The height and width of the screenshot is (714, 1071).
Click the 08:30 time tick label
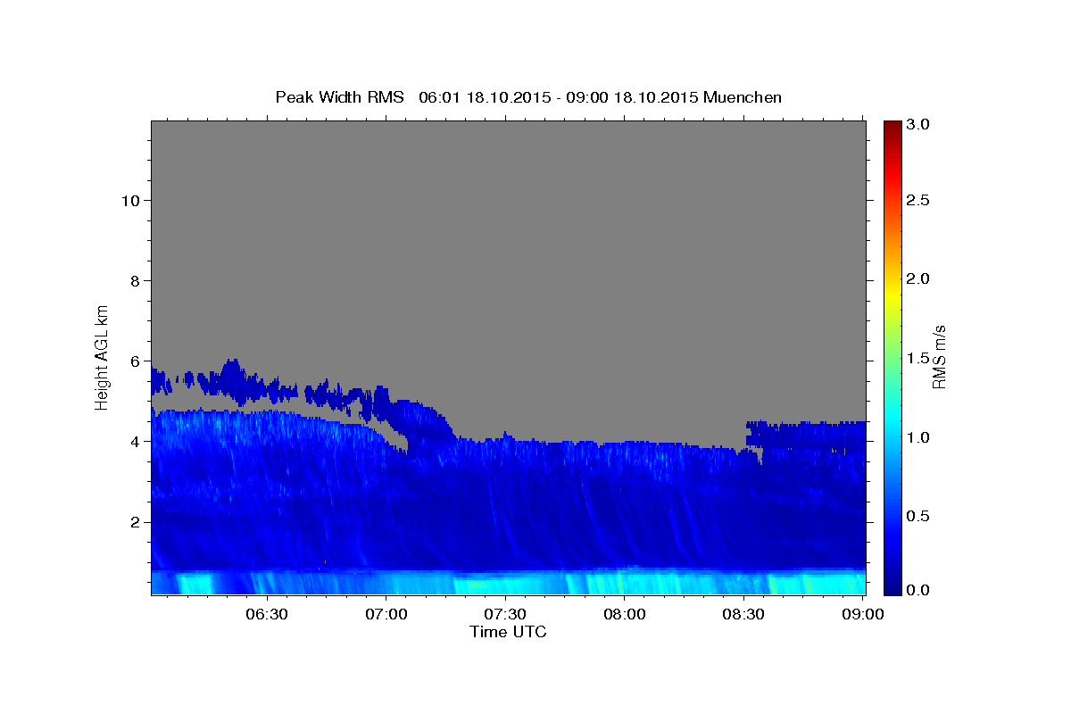pos(744,614)
